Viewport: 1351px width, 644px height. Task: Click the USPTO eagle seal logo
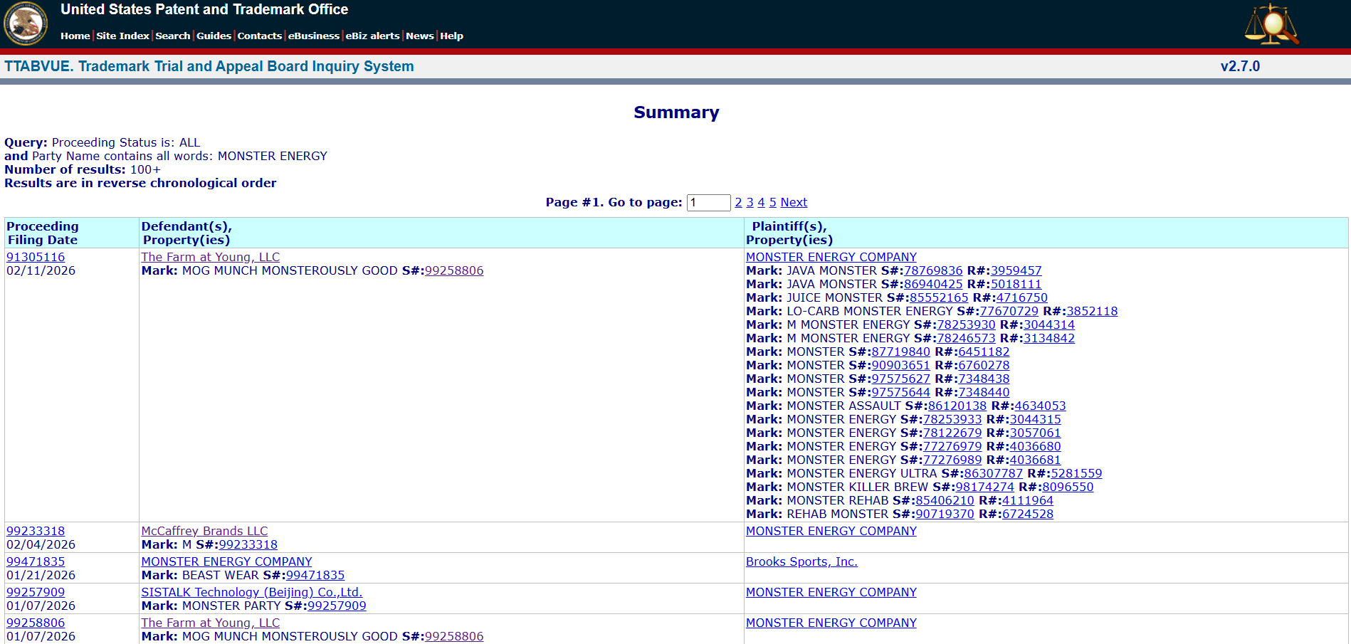point(26,23)
